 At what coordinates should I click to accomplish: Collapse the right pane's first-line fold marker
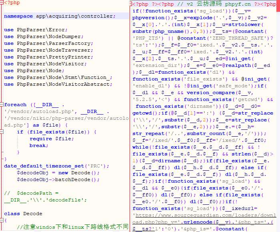(x=131, y=4)
